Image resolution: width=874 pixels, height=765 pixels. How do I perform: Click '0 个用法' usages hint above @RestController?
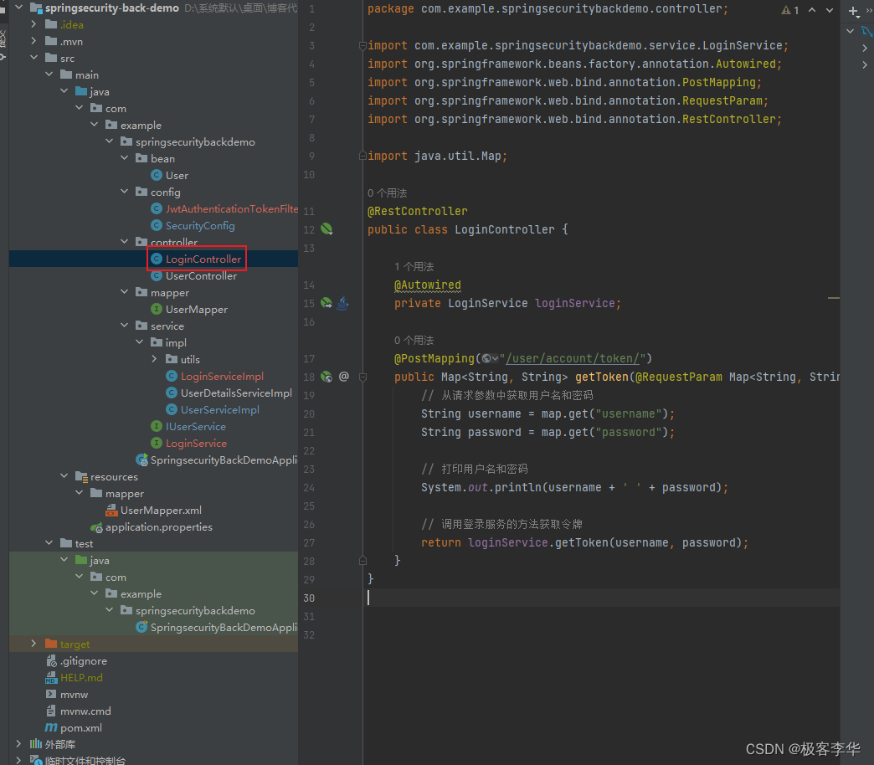click(387, 193)
